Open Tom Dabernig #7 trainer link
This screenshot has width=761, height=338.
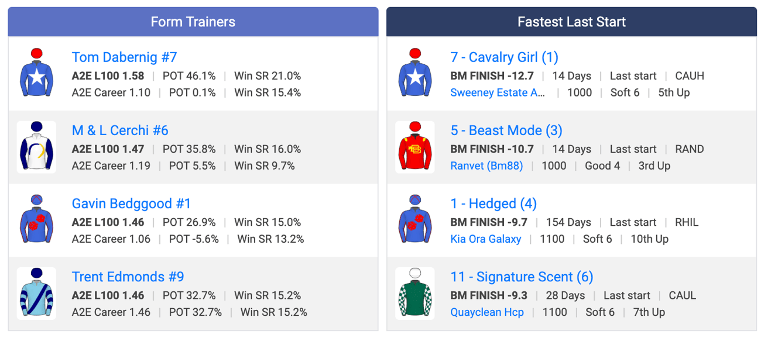pos(124,57)
